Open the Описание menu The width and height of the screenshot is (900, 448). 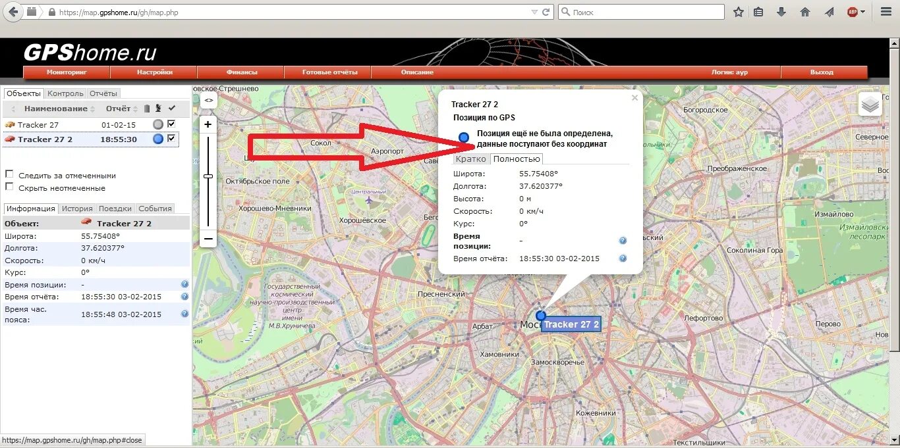click(417, 72)
